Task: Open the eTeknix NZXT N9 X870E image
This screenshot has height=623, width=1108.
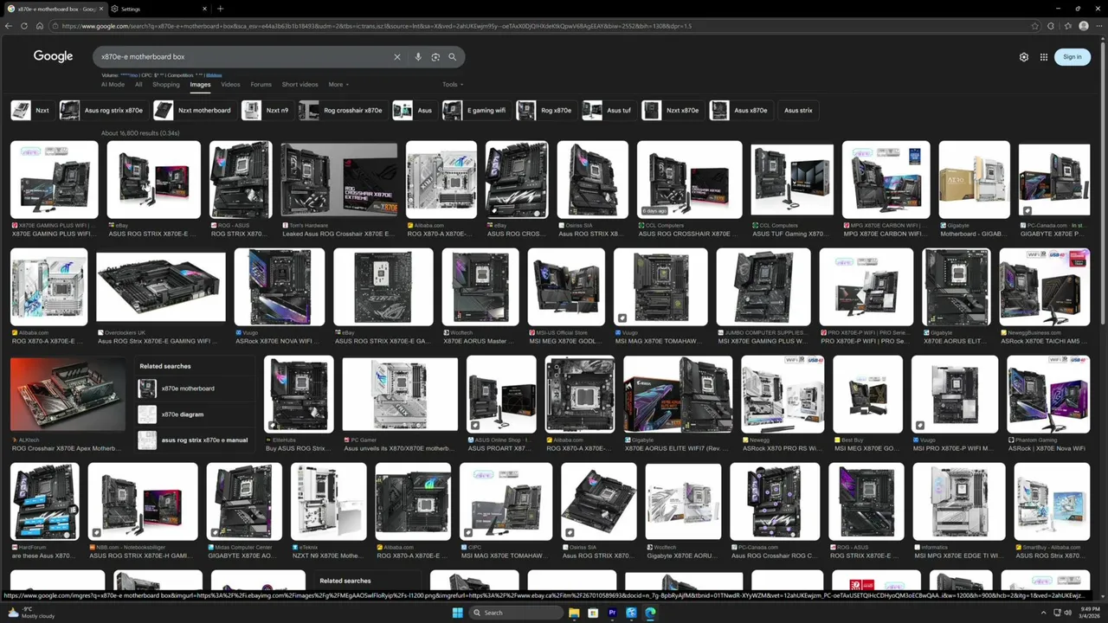Action: (x=328, y=502)
